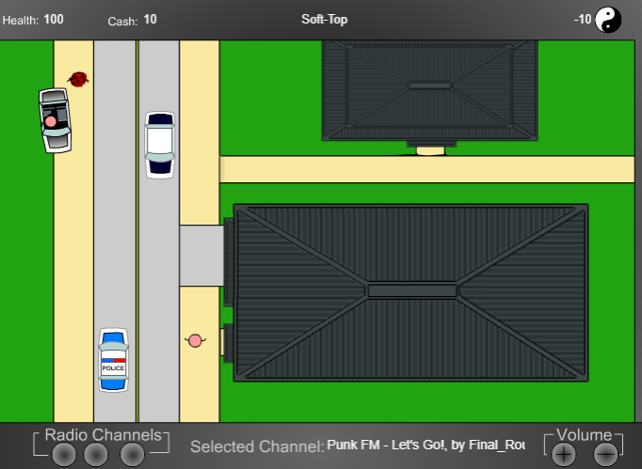
Task: Decrease volume with the minus button
Action: [x=606, y=454]
